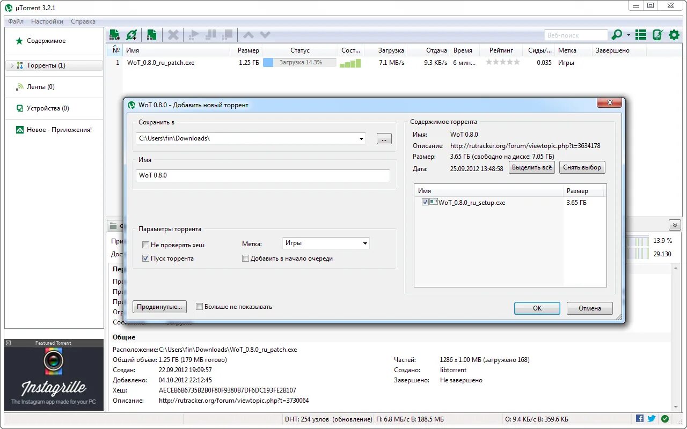Click the Add Torrent from URL icon
The height and width of the screenshot is (429, 687).
pos(131,35)
